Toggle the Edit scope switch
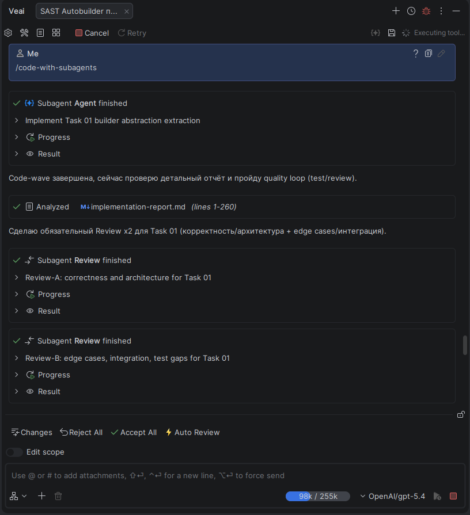470x515 pixels. point(14,452)
